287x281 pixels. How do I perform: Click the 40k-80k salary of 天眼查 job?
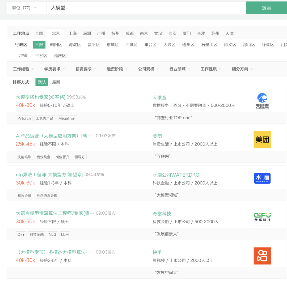25,105
